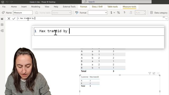Image resolution: width=169 pixels, height=95 pixels.
Task: Open the File menu
Action: 4,7
